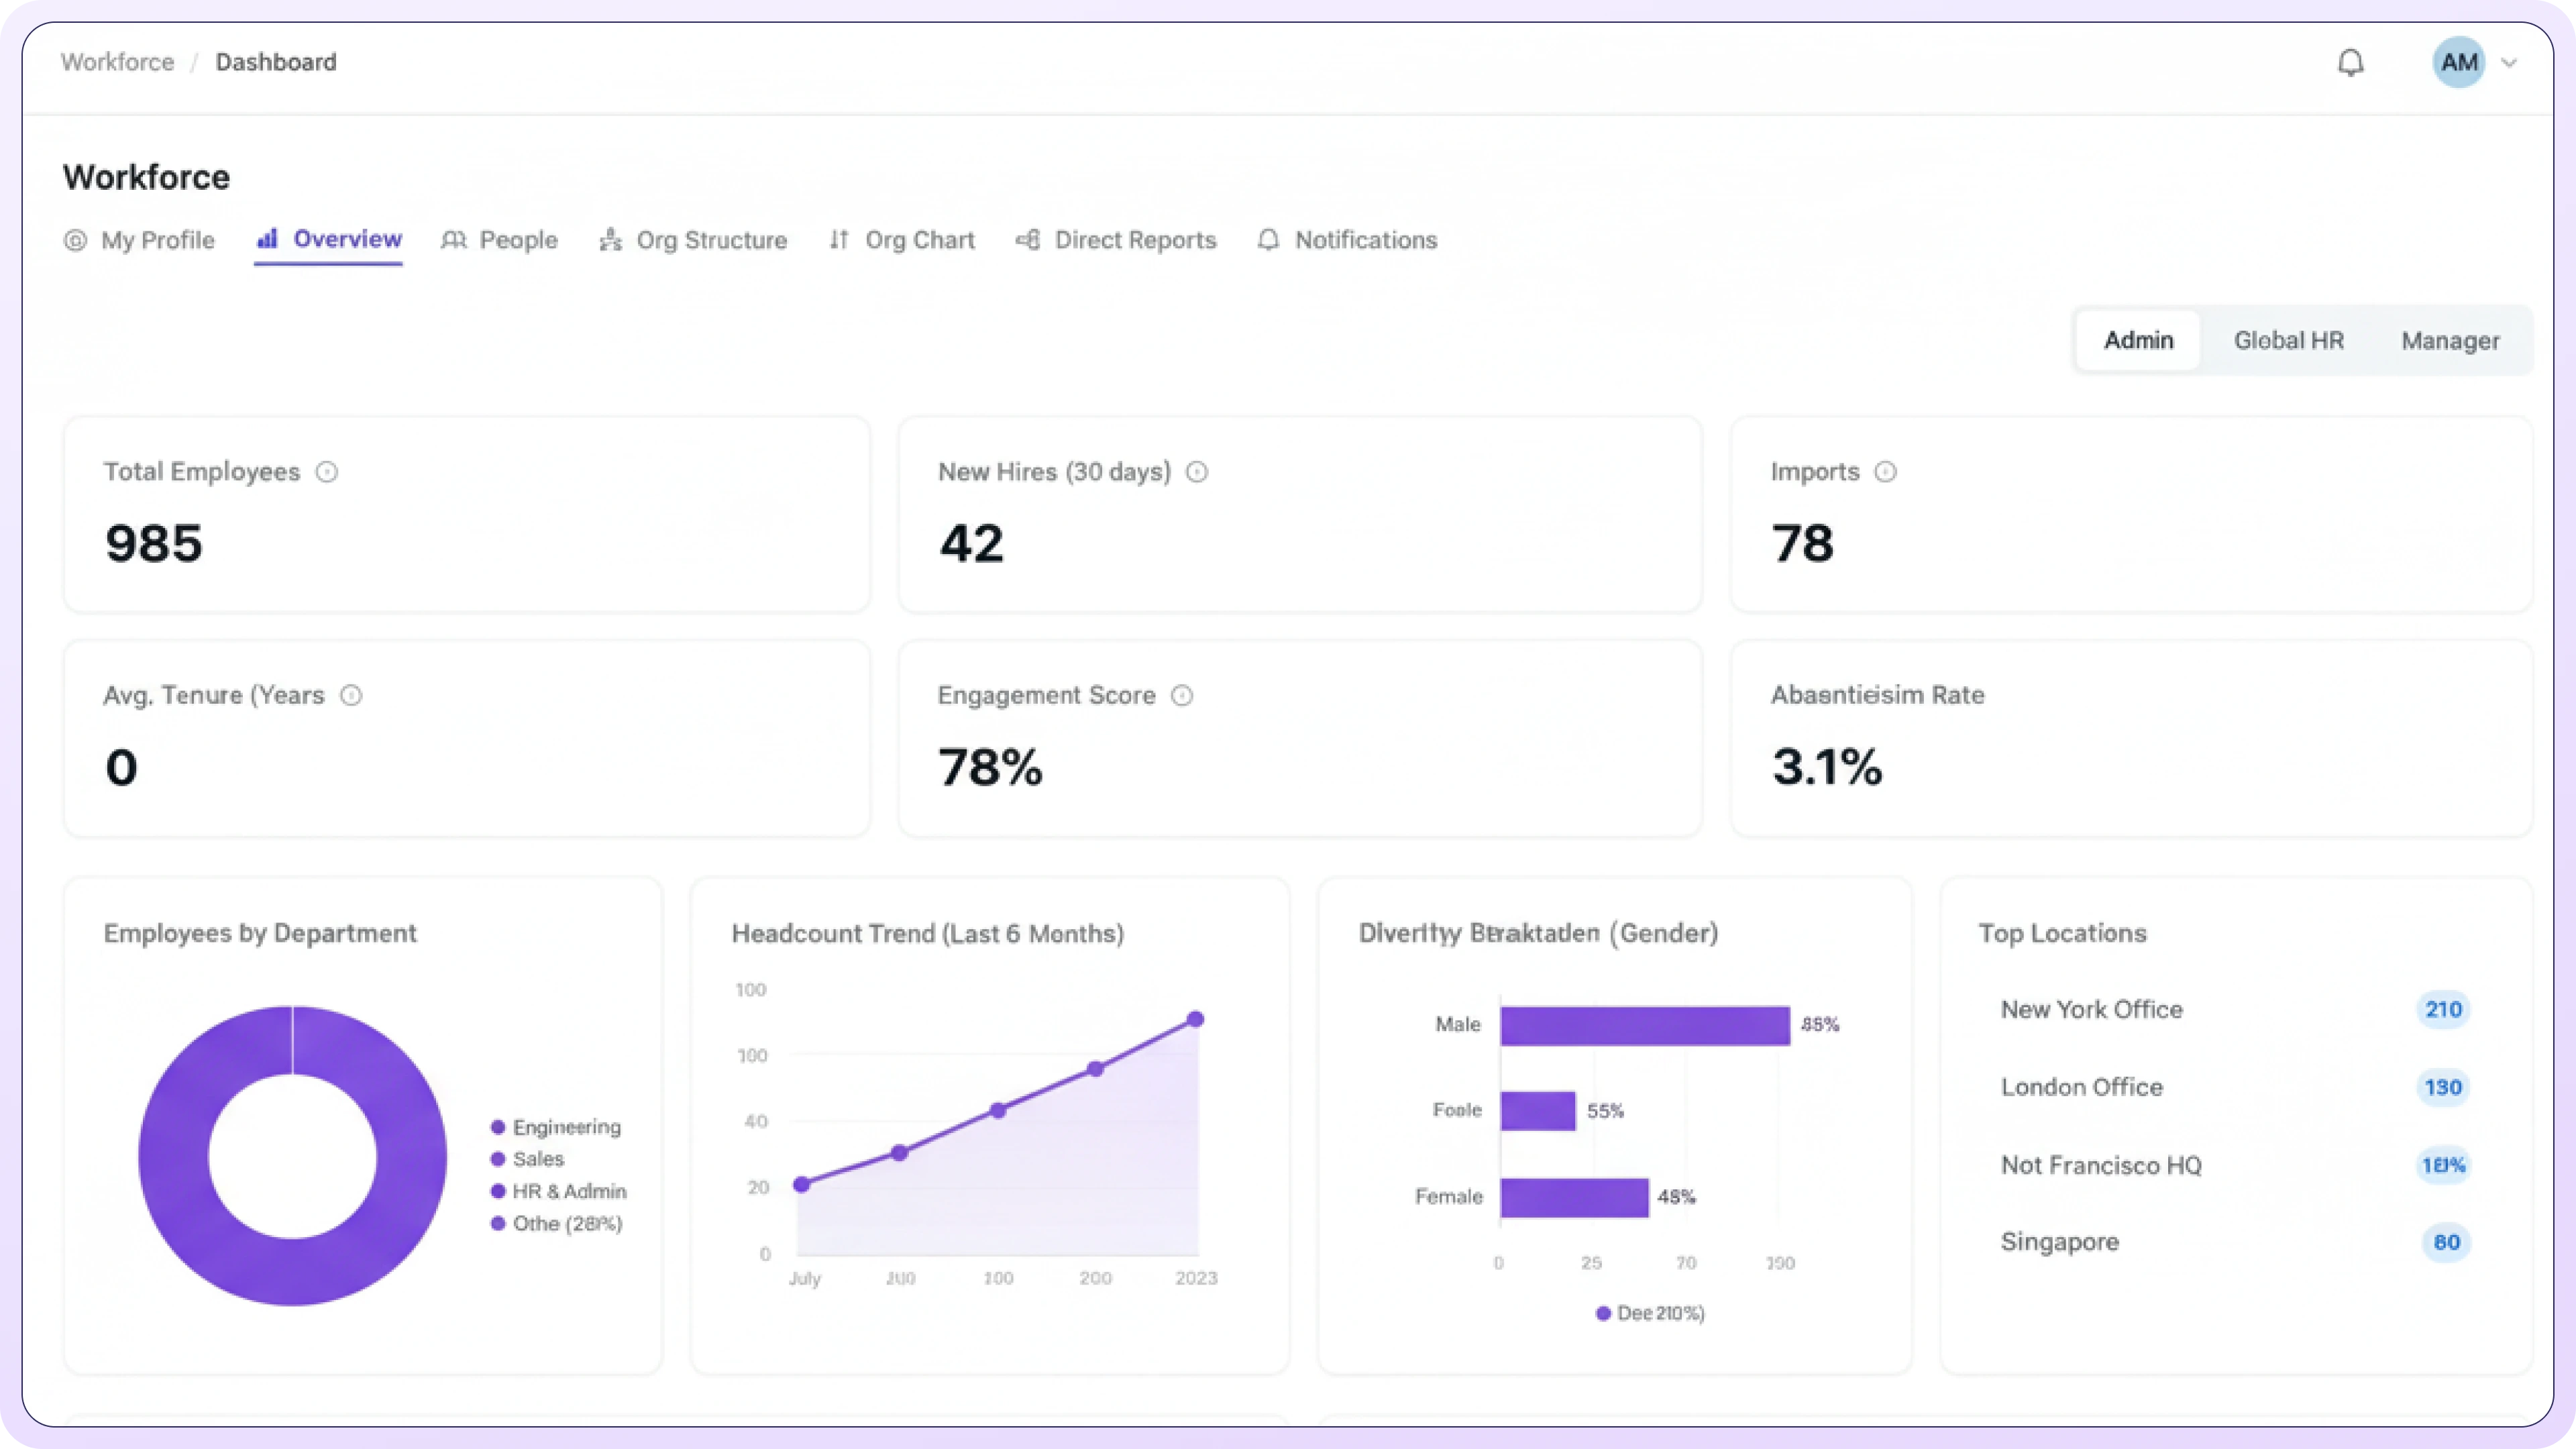Click the notification bell icon

click(2350, 63)
